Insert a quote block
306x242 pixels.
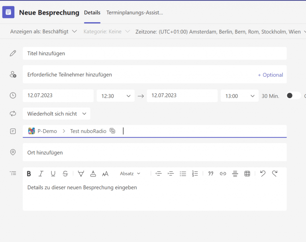pos(211,174)
